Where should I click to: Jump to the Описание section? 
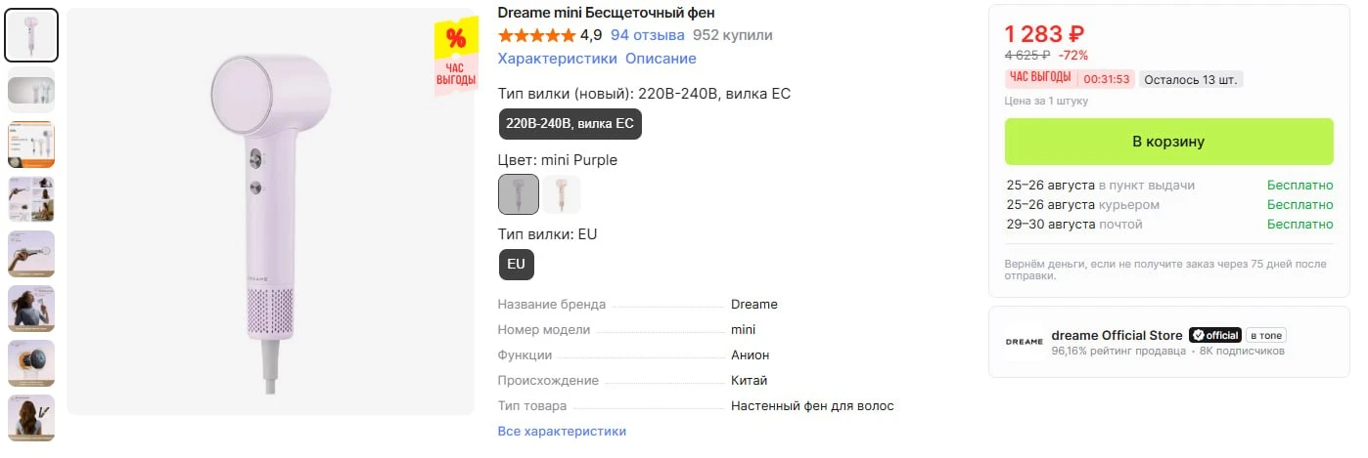coord(661,59)
